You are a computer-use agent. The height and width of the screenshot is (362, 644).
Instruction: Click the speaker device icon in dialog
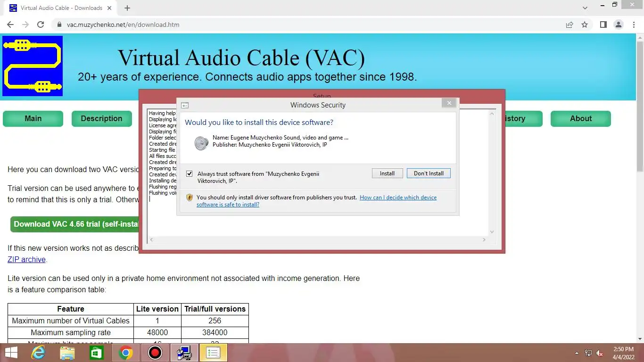[201, 143]
